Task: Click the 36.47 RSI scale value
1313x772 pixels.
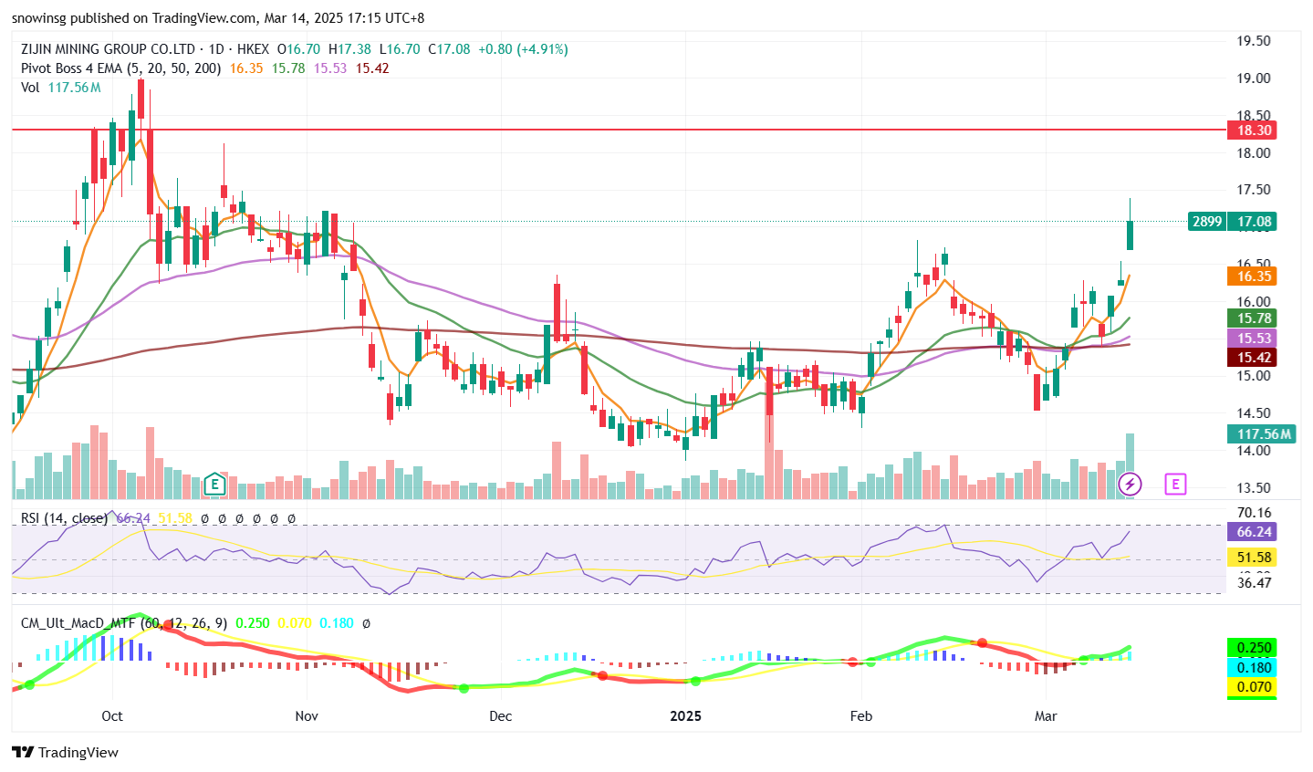Action: [1254, 583]
